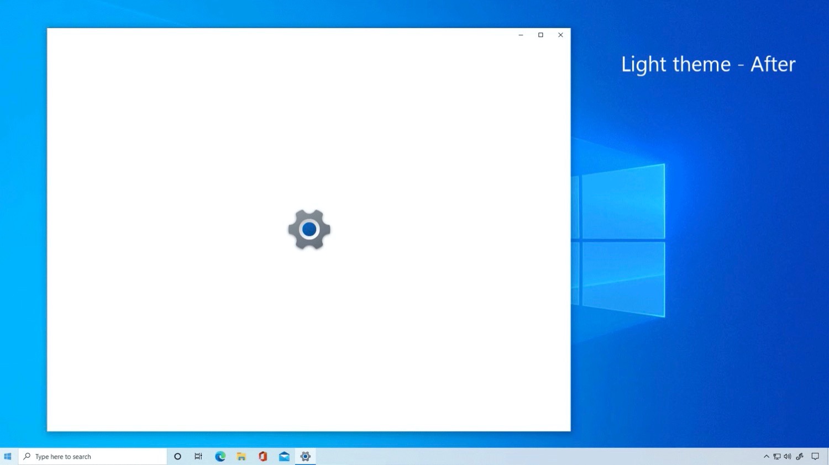Open the Mail app from the taskbar
Screen dimensions: 829x465
point(284,457)
